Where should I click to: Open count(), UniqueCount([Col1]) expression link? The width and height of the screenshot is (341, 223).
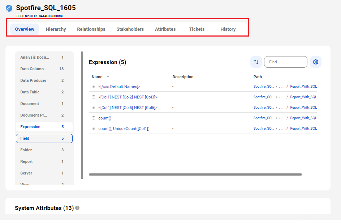pyautogui.click(x=124, y=129)
